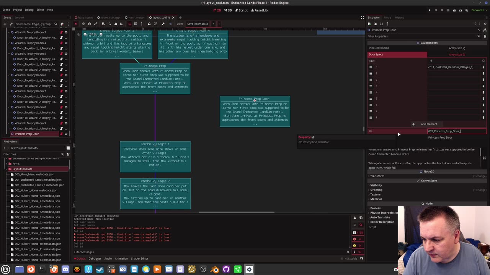490x275 pixels.
Task: Instantiate a child scene using the link icon
Action: [11, 24]
